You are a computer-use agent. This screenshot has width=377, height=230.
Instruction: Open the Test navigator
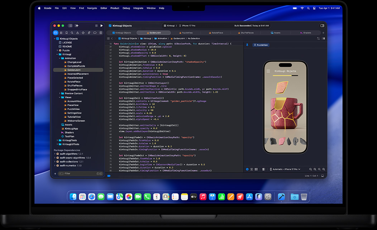tap(83, 32)
